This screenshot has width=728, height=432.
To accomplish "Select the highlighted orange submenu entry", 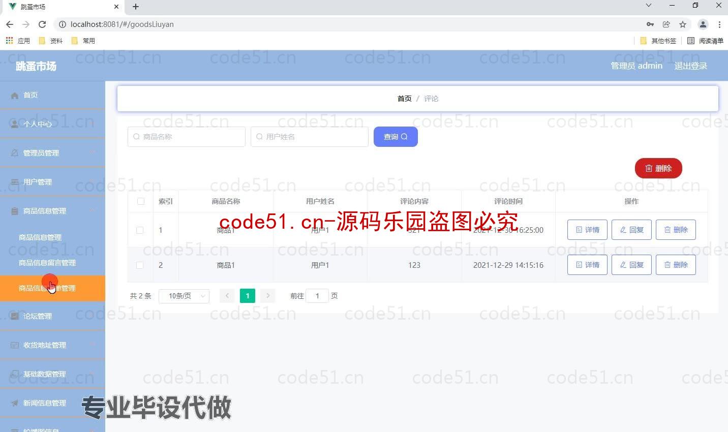I will click(x=52, y=288).
